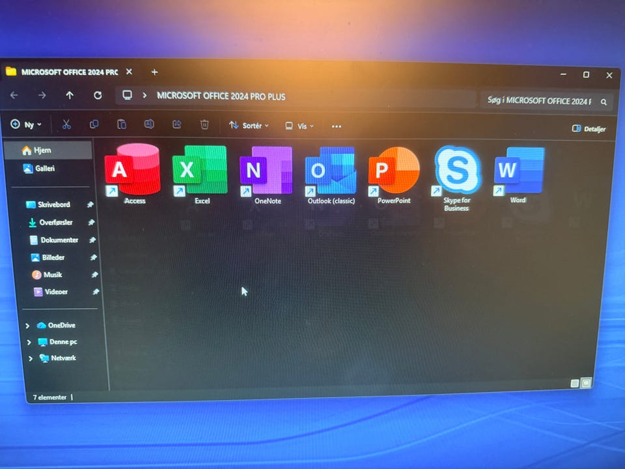Screen dimensions: 625x469
Task: Click the computer icon in address bar
Action: [127, 95]
